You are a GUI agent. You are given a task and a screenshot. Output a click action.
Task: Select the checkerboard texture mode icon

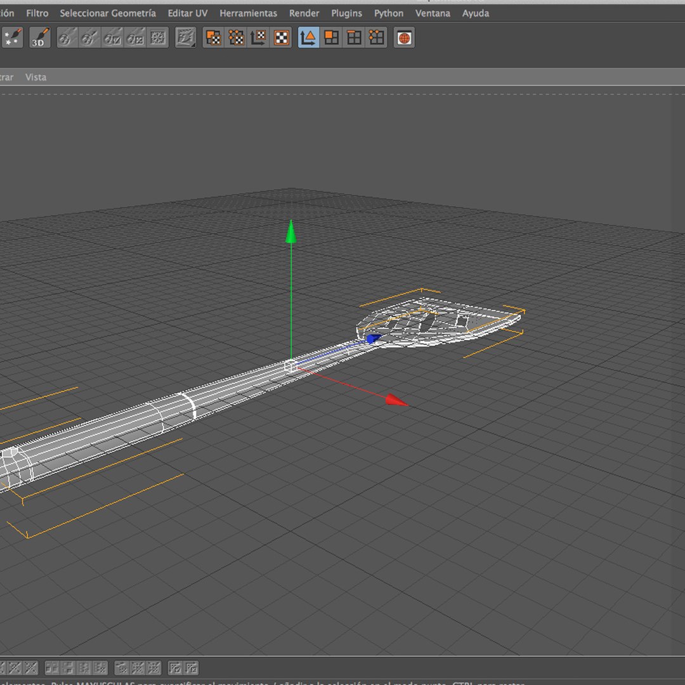282,37
